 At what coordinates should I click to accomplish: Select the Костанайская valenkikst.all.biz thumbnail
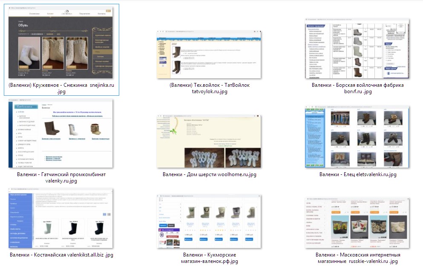pos(60,218)
